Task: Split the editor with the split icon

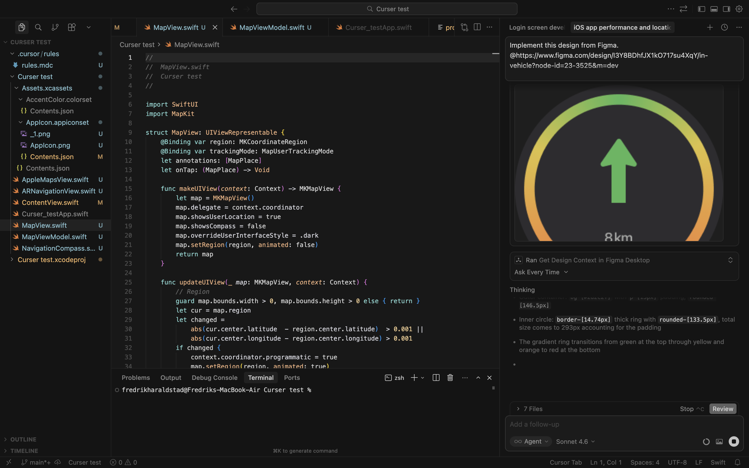Action: click(x=477, y=27)
